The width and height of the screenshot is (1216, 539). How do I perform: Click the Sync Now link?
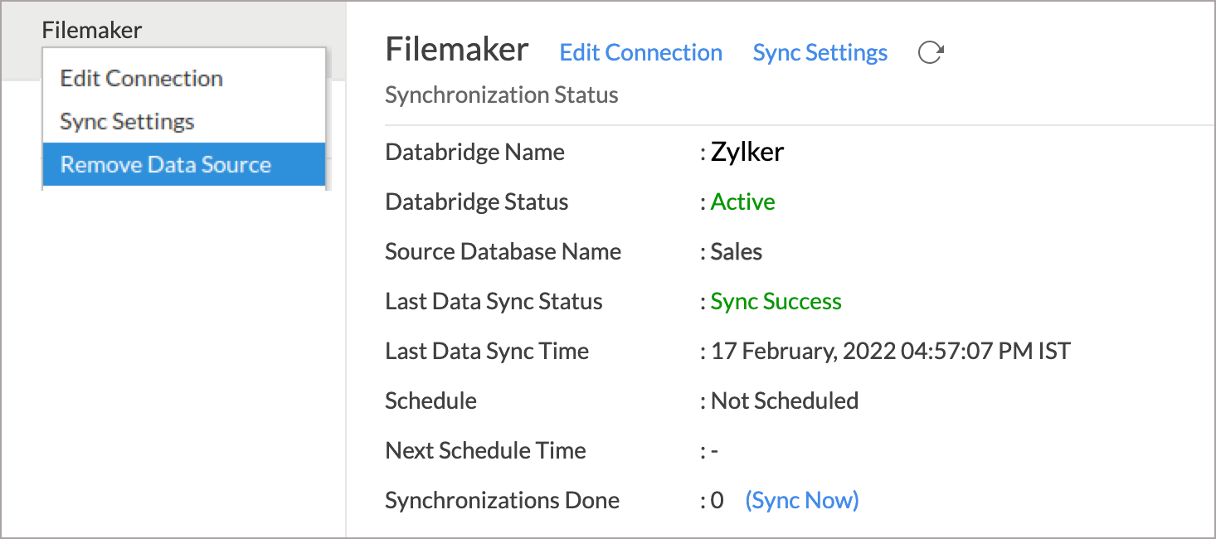[802, 501]
